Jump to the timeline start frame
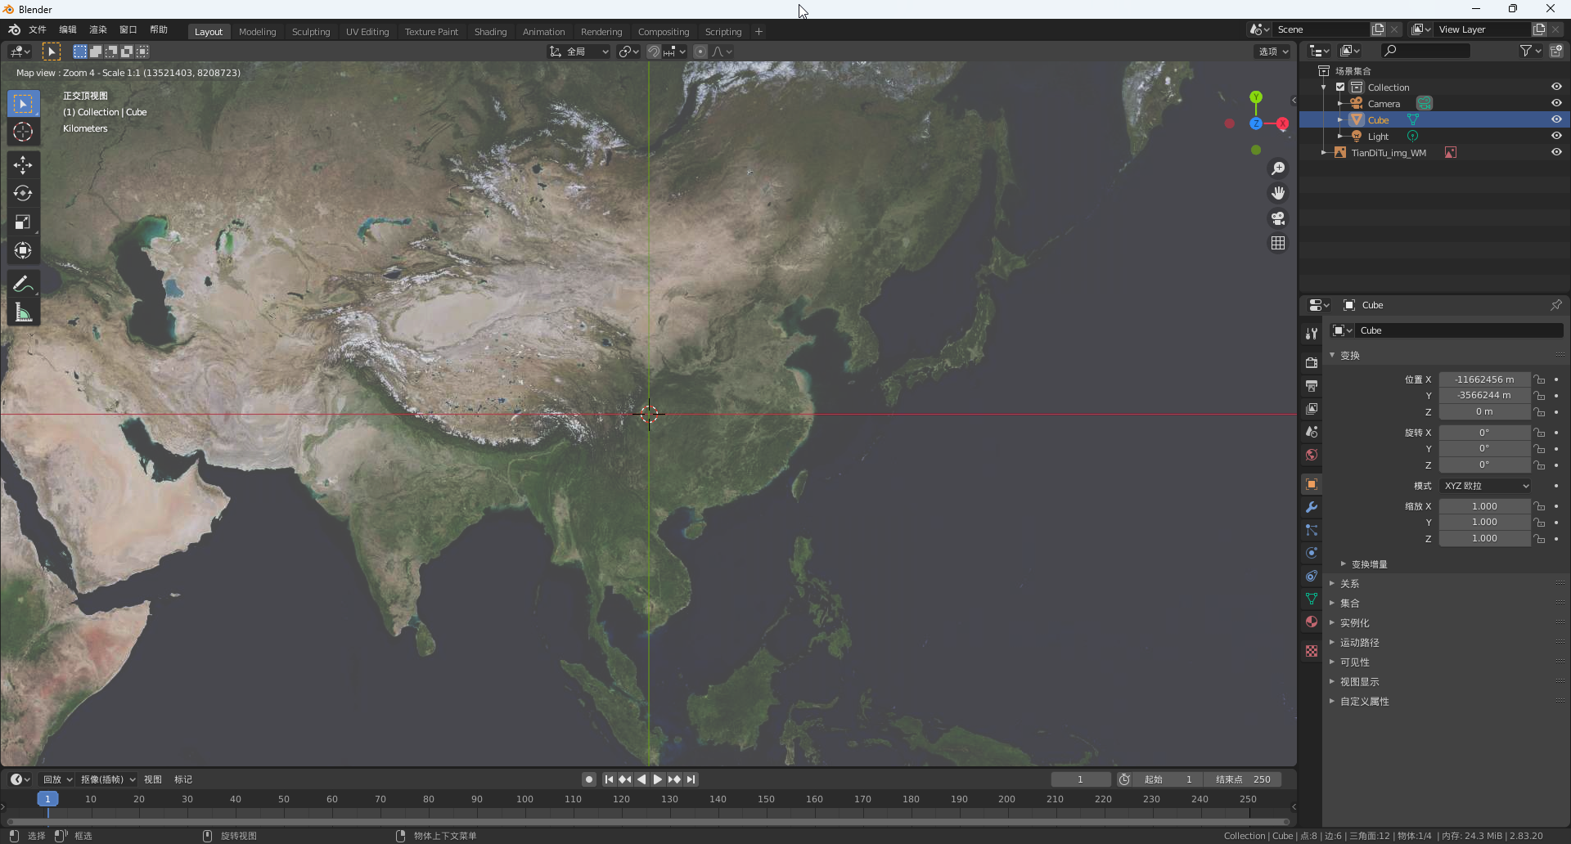 coord(609,779)
